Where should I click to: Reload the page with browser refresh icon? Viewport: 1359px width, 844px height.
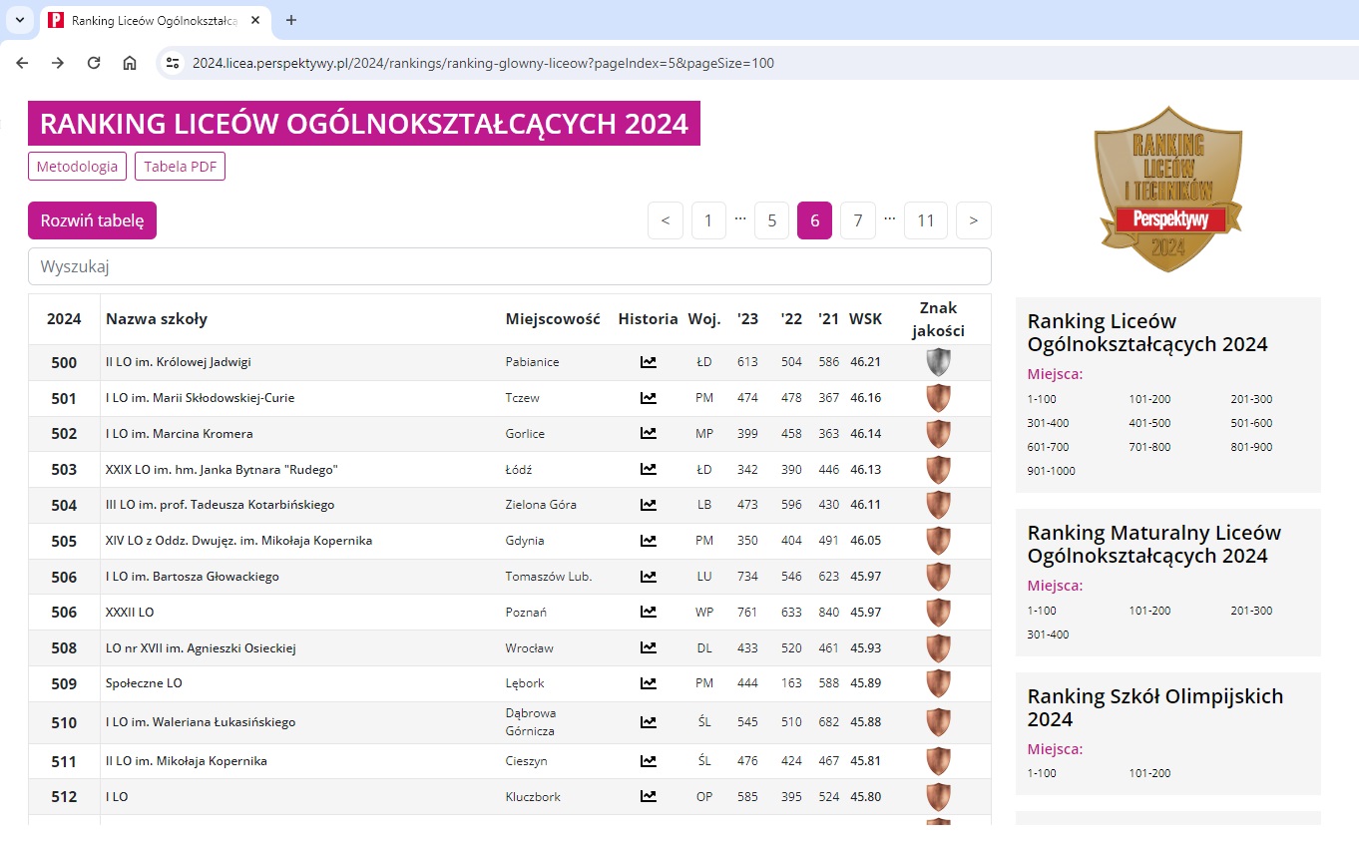(94, 63)
